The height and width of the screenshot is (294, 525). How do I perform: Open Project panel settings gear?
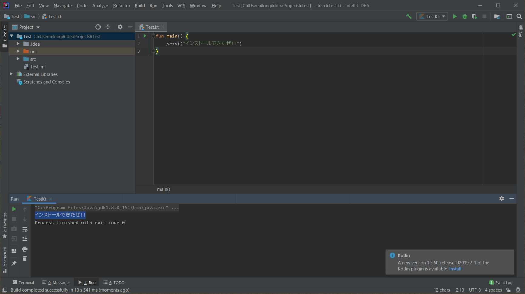pyautogui.click(x=120, y=27)
